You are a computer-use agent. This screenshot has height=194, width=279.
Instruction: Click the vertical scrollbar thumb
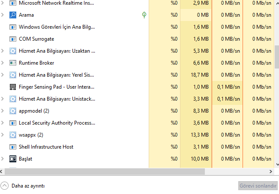point(277,57)
